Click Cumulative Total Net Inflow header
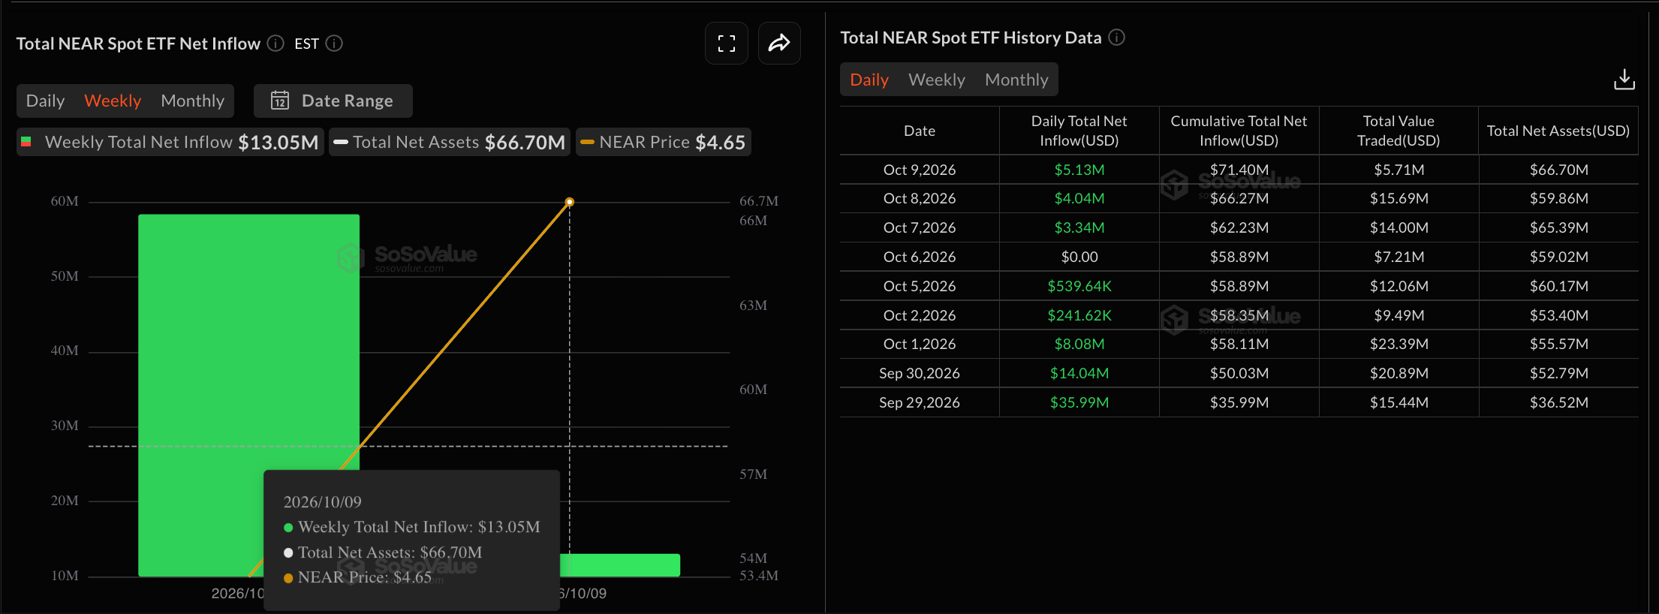Viewport: 1659px width, 614px height. point(1239,131)
